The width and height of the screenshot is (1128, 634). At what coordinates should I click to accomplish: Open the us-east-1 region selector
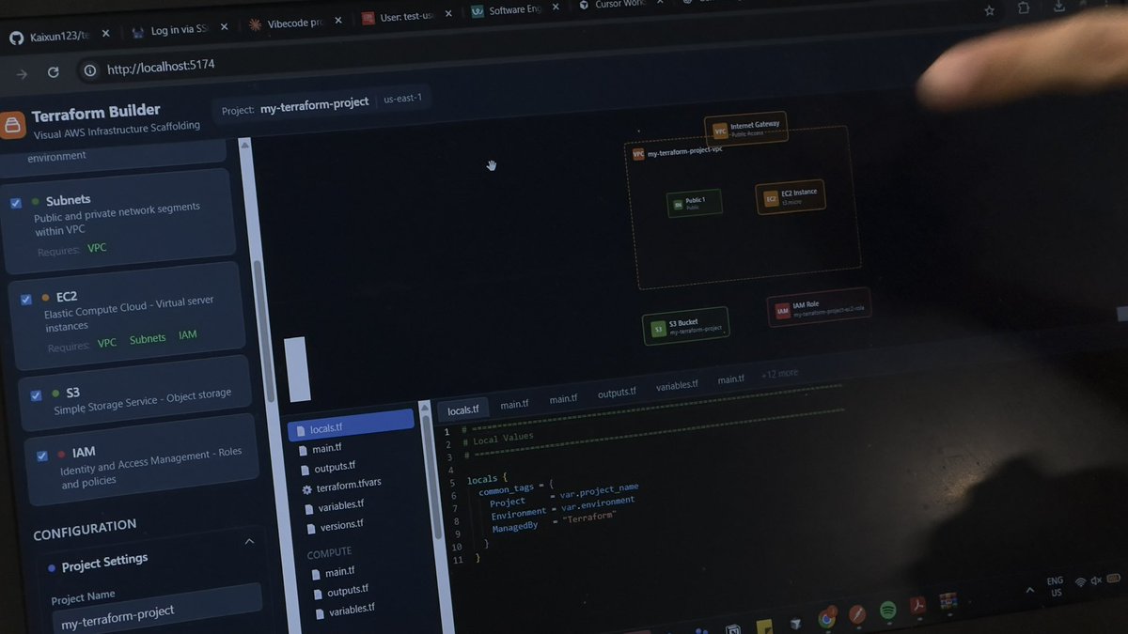point(402,98)
